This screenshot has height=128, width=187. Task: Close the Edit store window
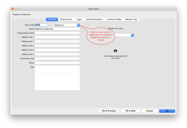coord(13,9)
